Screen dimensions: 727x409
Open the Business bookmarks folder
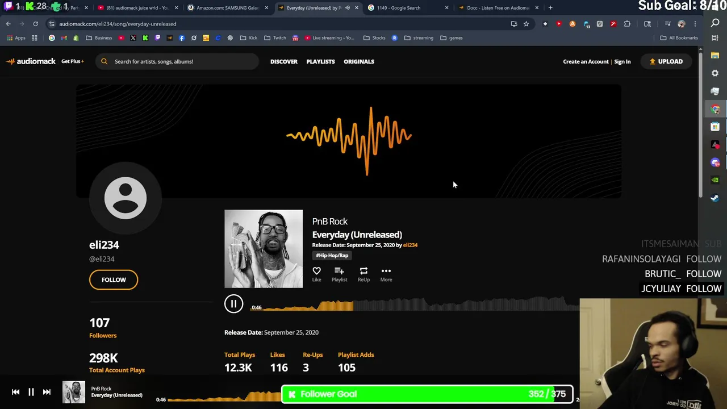point(99,38)
